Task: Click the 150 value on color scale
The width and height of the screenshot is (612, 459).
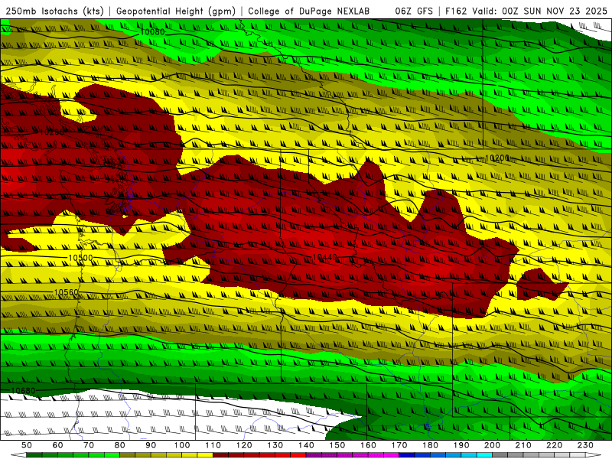Action: (x=337, y=445)
